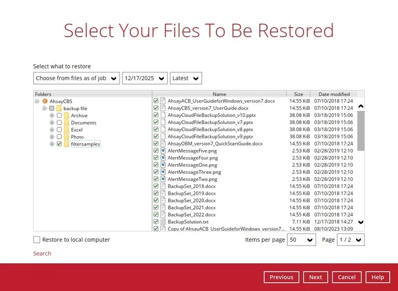Click file icon of AhsayOBM_version7_QuickStartGuide.docx
Image resolution: width=398 pixels, height=291 pixels.
[163, 143]
